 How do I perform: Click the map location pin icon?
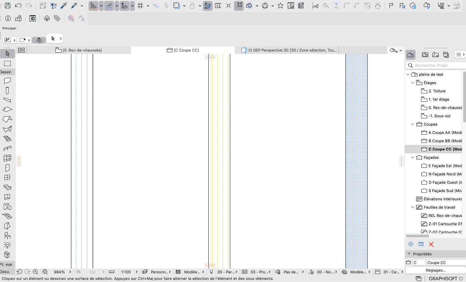pos(18,18)
